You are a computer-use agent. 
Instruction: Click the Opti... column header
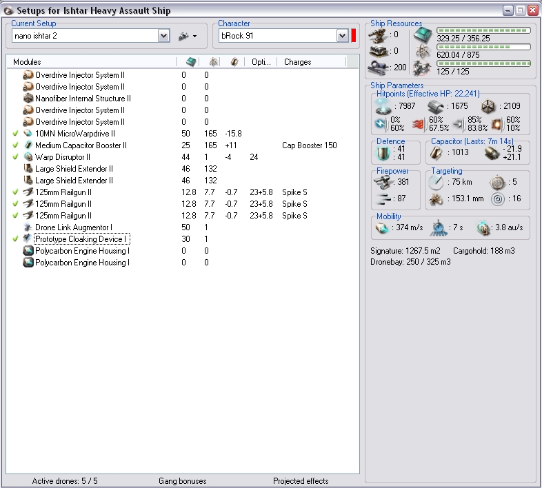pos(261,62)
